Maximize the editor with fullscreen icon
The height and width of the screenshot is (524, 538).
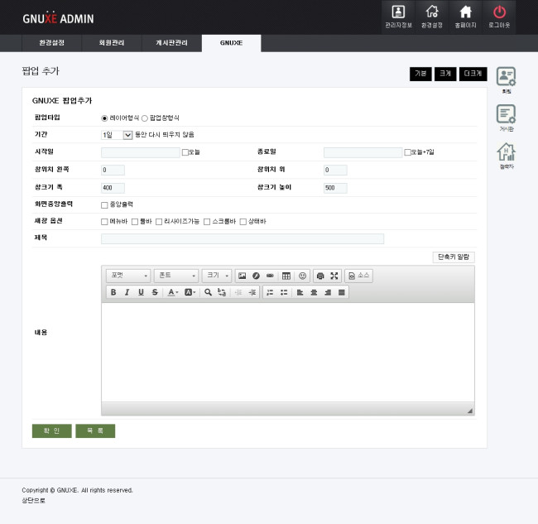click(334, 276)
